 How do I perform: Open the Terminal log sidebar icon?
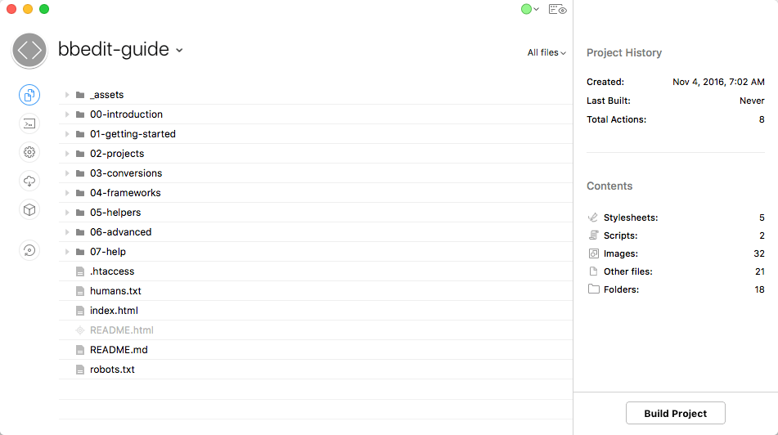(29, 123)
